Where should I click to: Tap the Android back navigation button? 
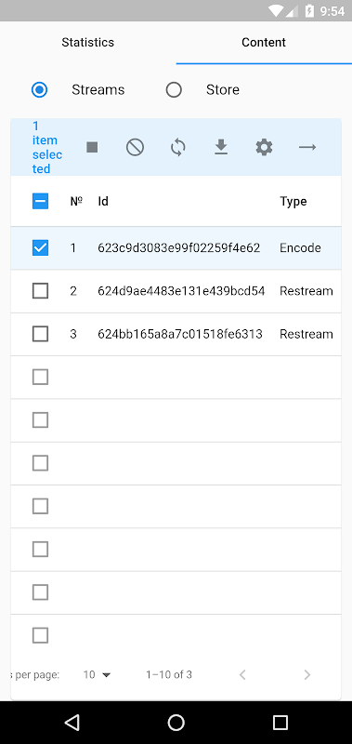point(72,723)
